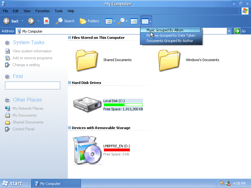Screen dimensions: 251x188
Task: Collapse Files Stored on This Computer group
Action: (x=69, y=37)
